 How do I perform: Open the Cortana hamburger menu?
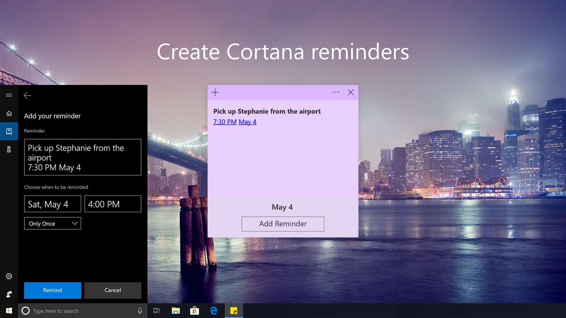tap(9, 95)
